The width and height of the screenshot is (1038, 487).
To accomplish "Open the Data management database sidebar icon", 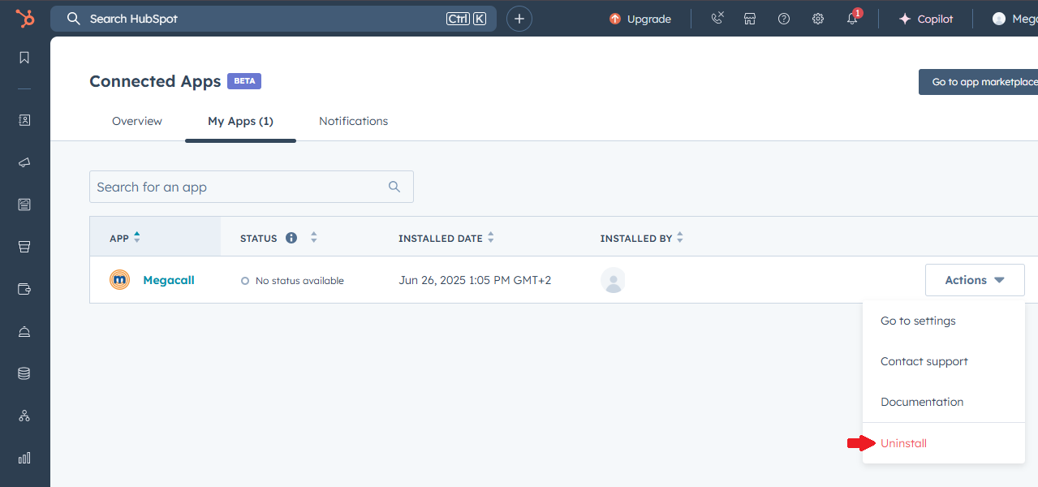I will [x=24, y=373].
